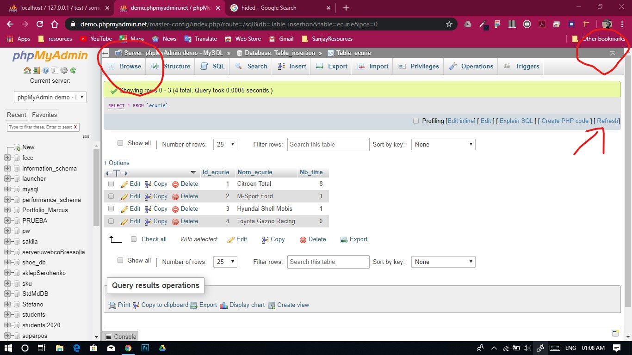
Task: Click the Refresh link
Action: [607, 121]
